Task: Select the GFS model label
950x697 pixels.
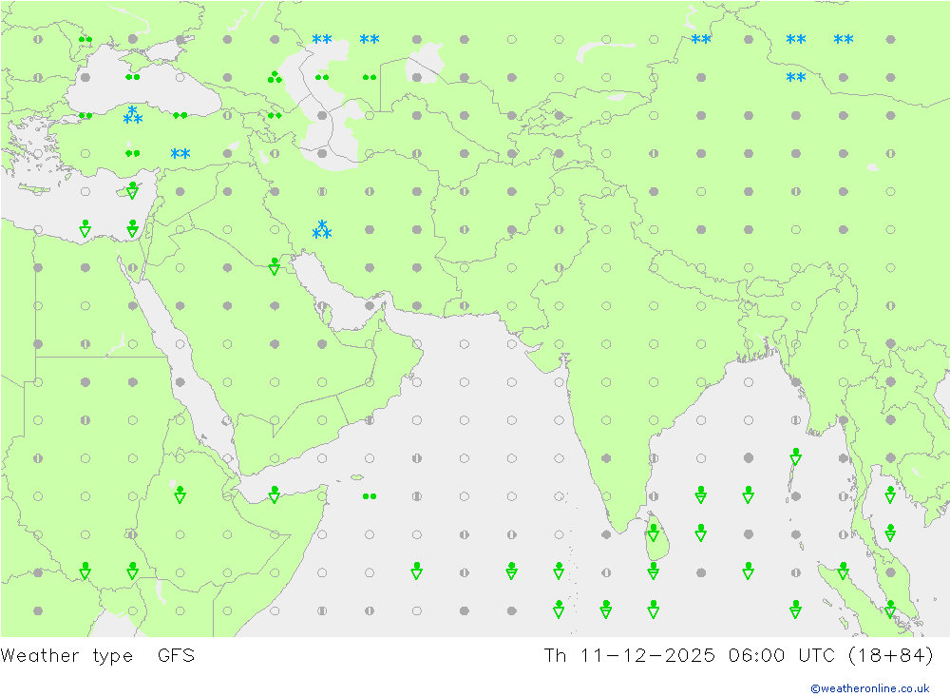Action: point(176,656)
